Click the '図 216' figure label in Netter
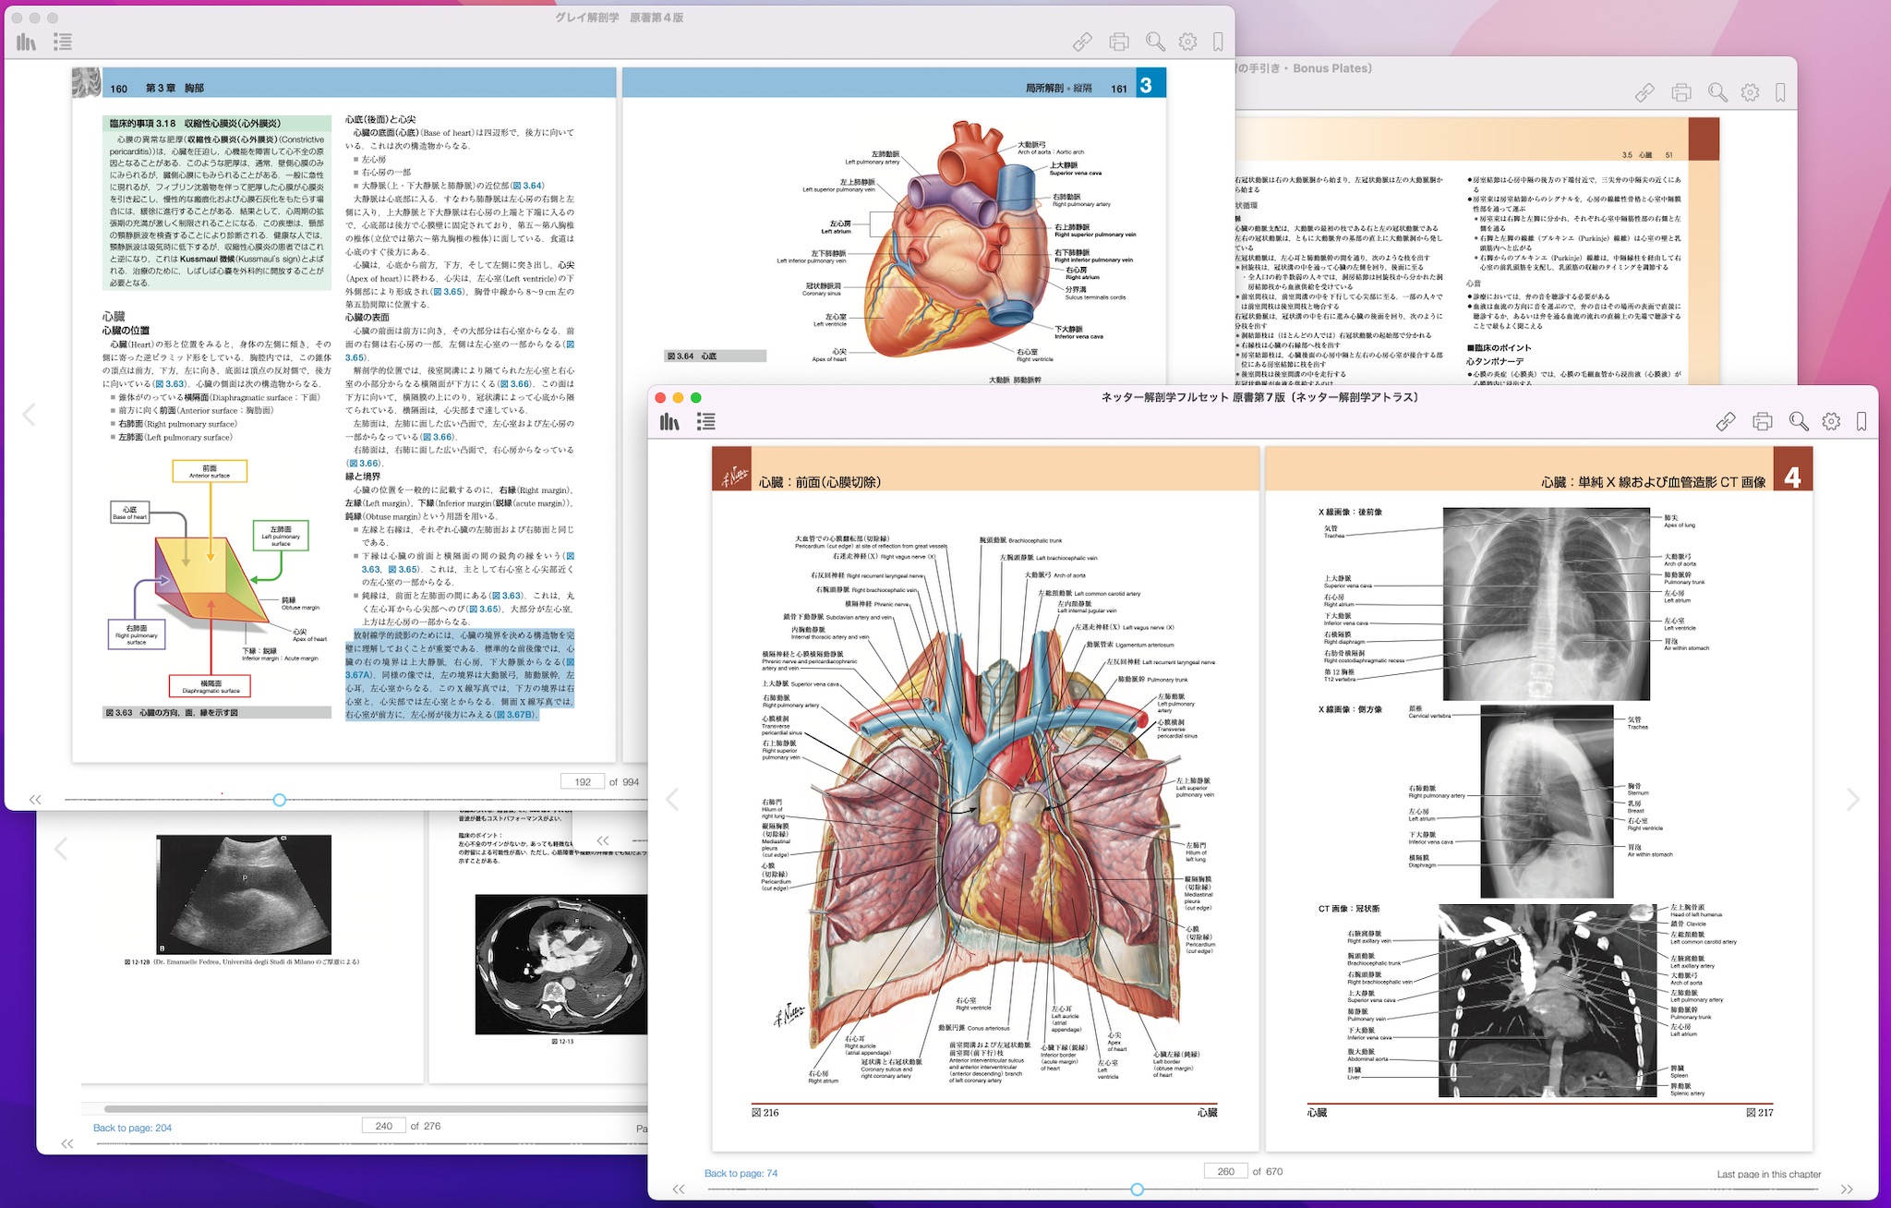 pyautogui.click(x=765, y=1113)
